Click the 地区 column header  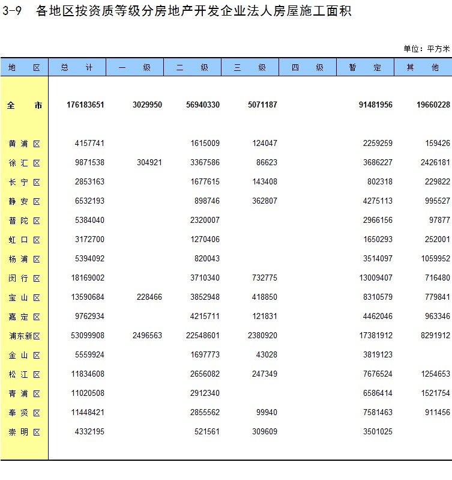pyautogui.click(x=24, y=68)
